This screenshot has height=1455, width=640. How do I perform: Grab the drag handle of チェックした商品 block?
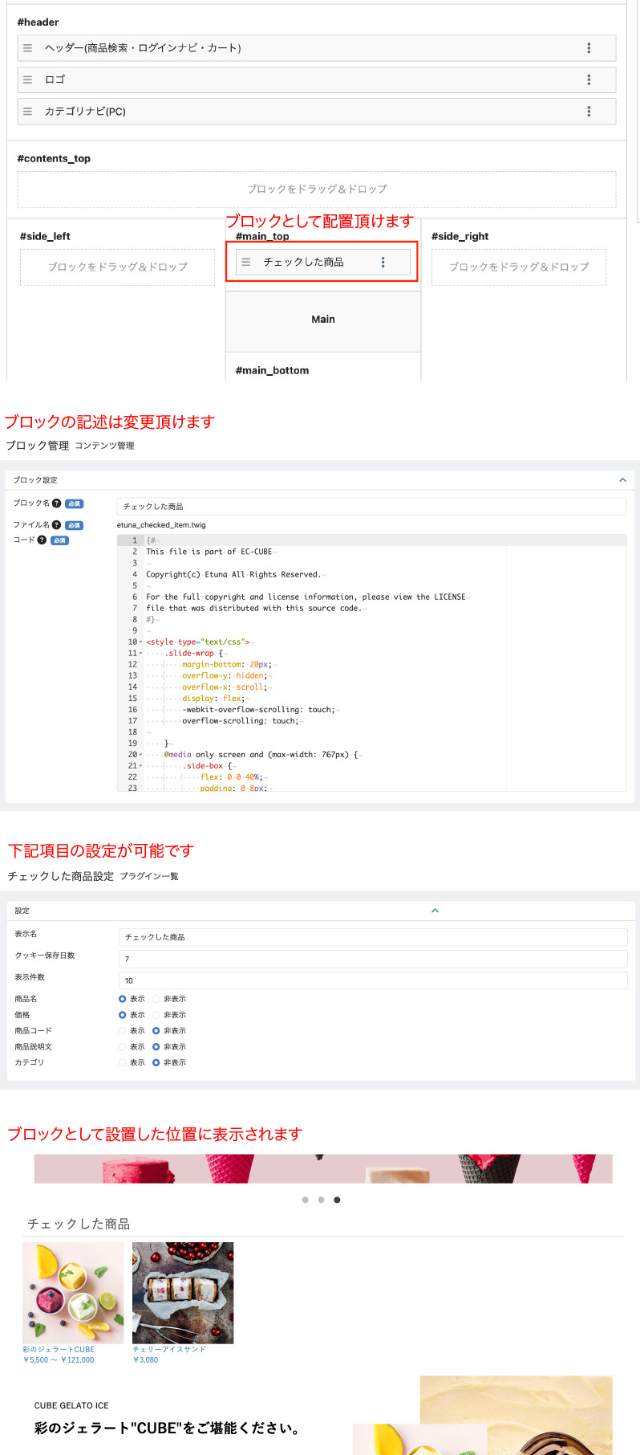[246, 262]
